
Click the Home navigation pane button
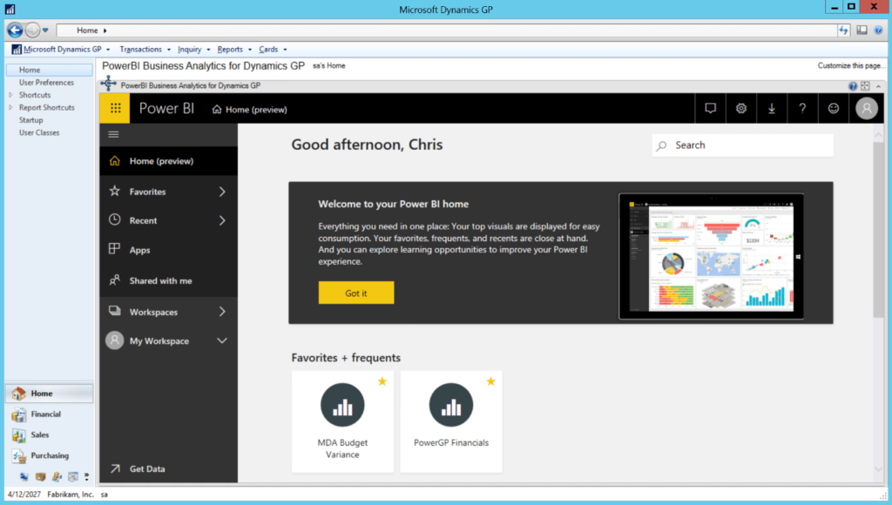point(50,393)
